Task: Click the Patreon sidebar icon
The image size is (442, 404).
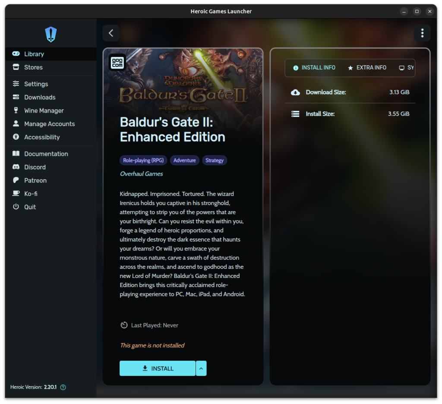Action: click(x=16, y=180)
